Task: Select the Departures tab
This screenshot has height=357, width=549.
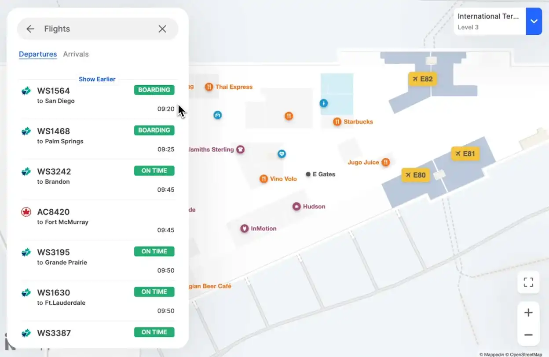Action: (x=38, y=54)
